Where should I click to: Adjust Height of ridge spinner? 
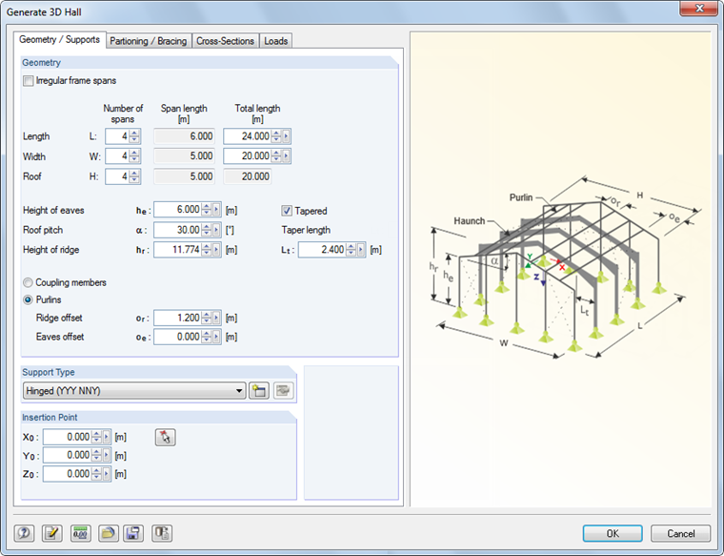coord(207,250)
